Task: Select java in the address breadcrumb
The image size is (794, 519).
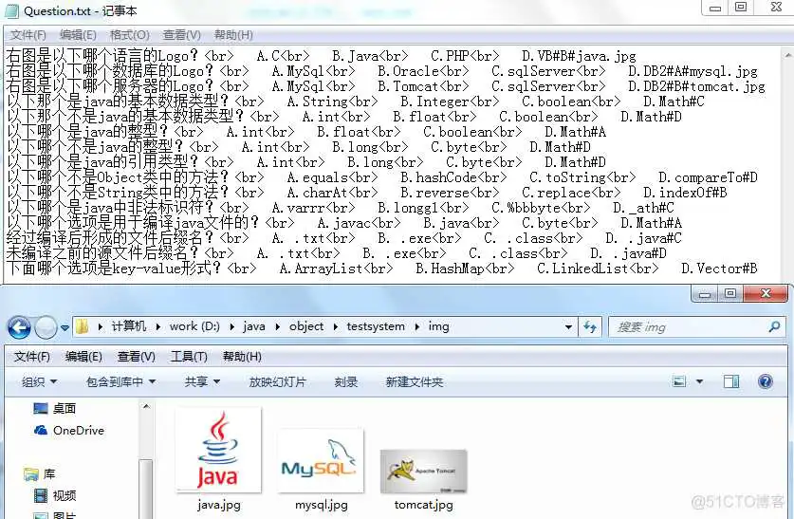Action: [x=253, y=326]
